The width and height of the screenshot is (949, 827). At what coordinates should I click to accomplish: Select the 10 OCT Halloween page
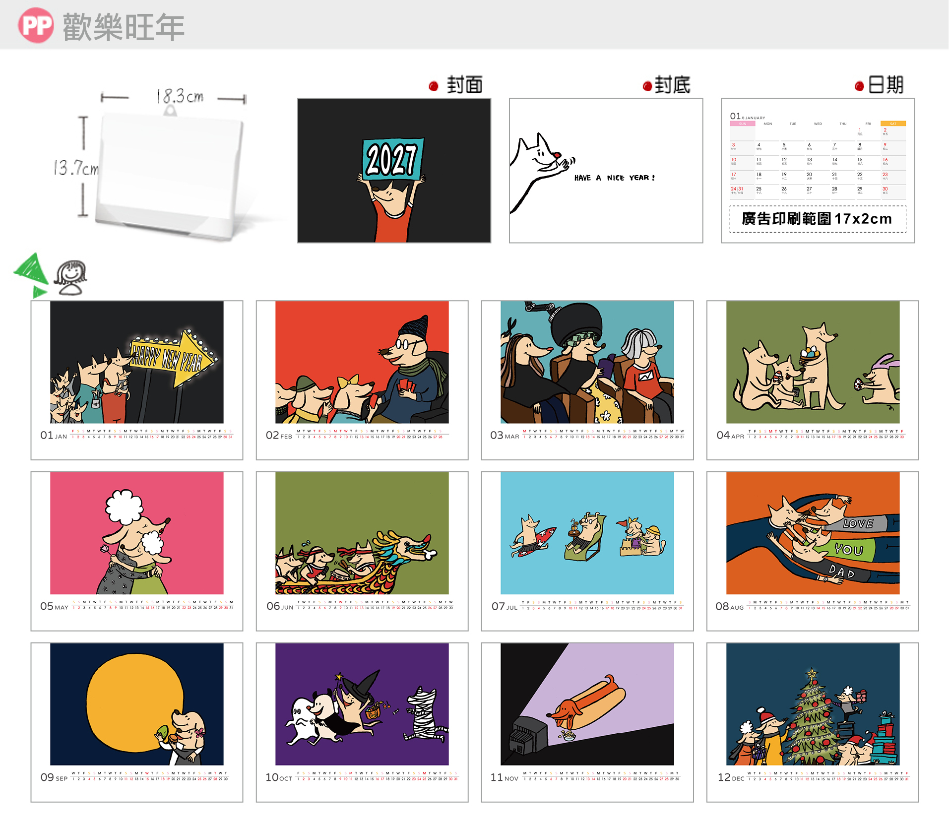pos(362,722)
